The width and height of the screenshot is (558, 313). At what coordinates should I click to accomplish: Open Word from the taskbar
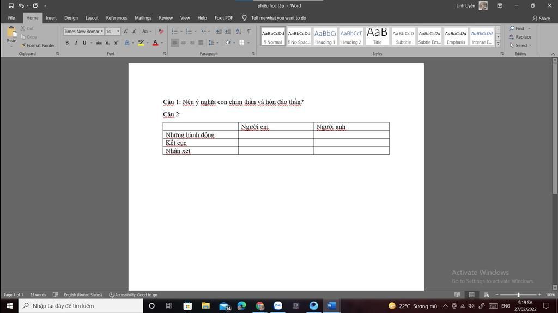(x=331, y=305)
